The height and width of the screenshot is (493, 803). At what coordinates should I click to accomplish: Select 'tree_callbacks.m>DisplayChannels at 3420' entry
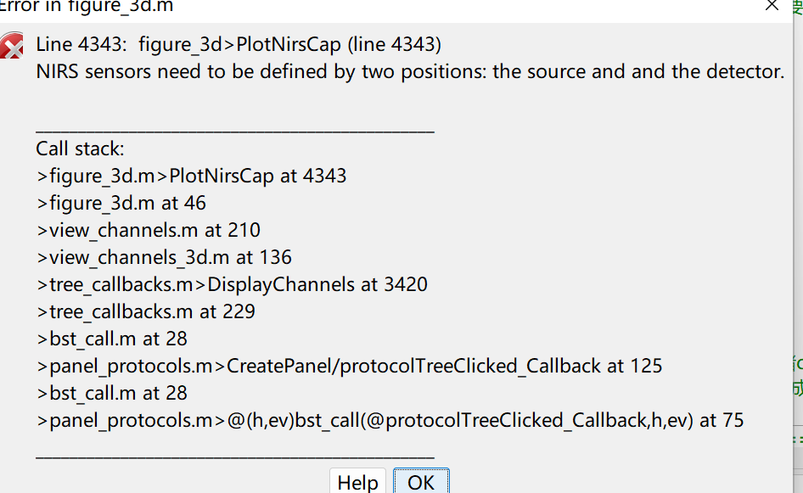click(x=232, y=284)
